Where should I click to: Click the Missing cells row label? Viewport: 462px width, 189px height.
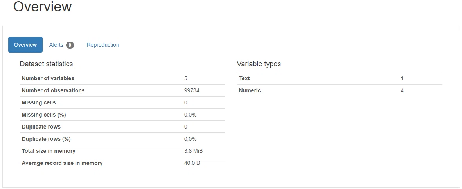point(39,102)
